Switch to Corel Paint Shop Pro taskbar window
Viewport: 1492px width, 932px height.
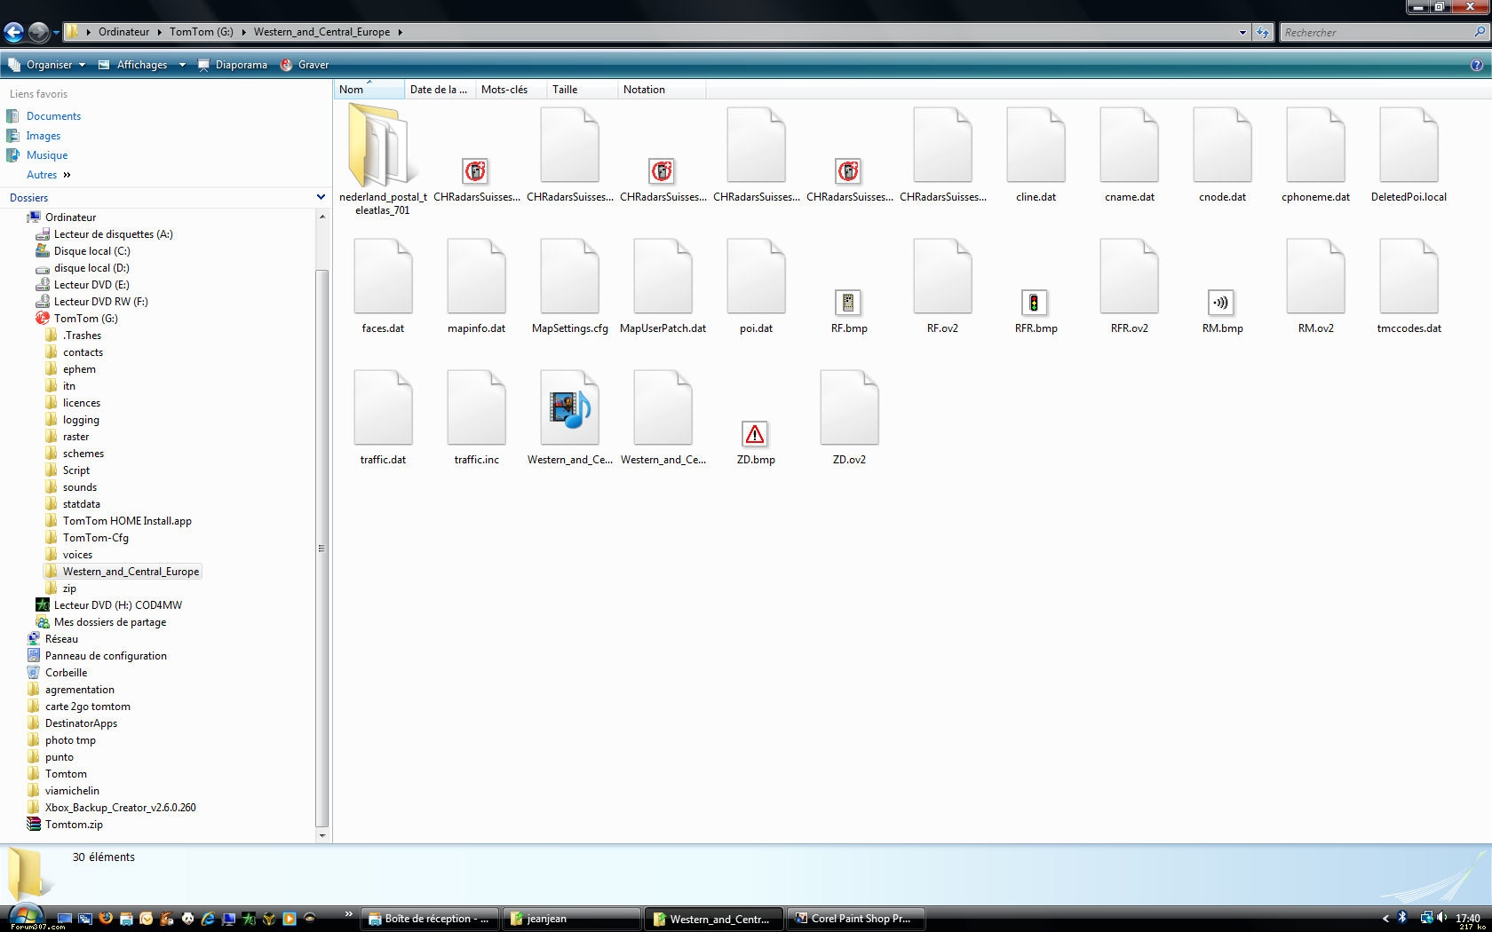(x=854, y=919)
